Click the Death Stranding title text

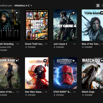(7, 44)
